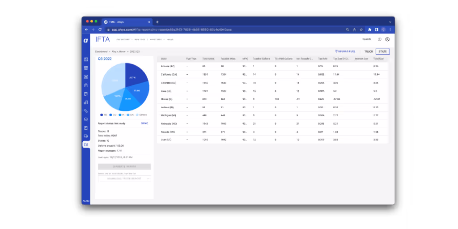Click the Upload Fuel button
The width and height of the screenshot is (458, 229).
click(x=345, y=51)
